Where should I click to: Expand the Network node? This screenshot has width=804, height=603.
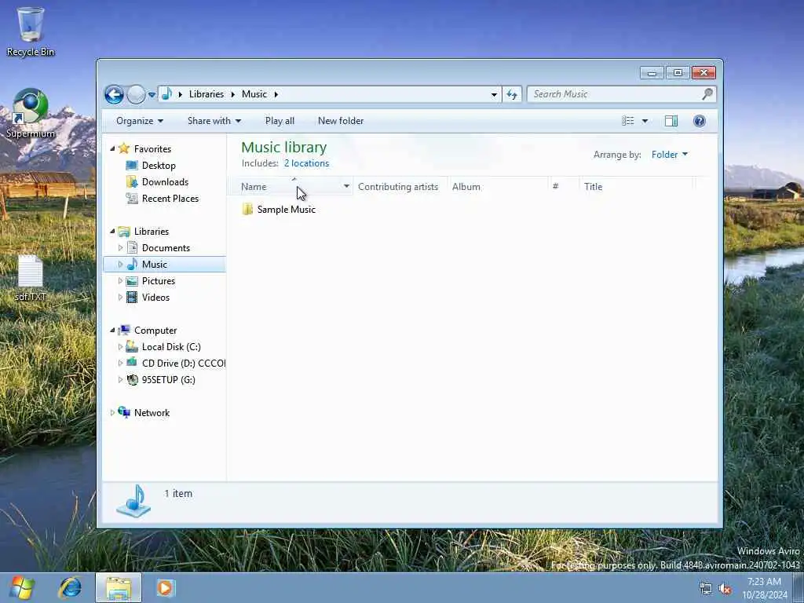point(112,413)
